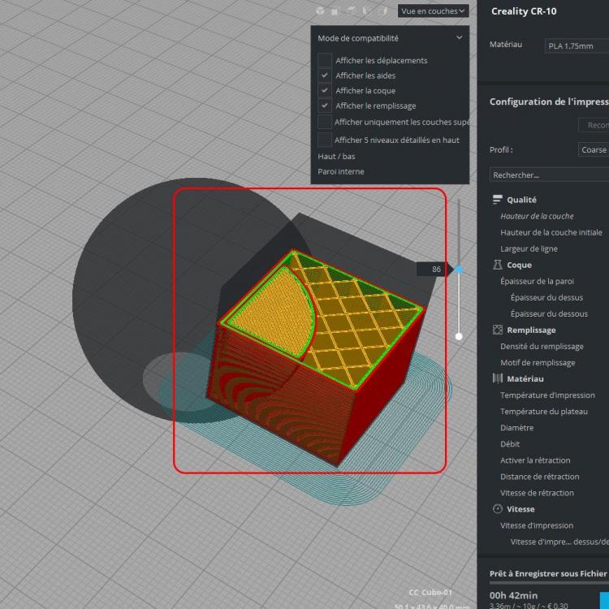This screenshot has height=609, width=609.
Task: Open the Mode de compatibilité color scheme dropdown
Action: pyautogui.click(x=390, y=38)
